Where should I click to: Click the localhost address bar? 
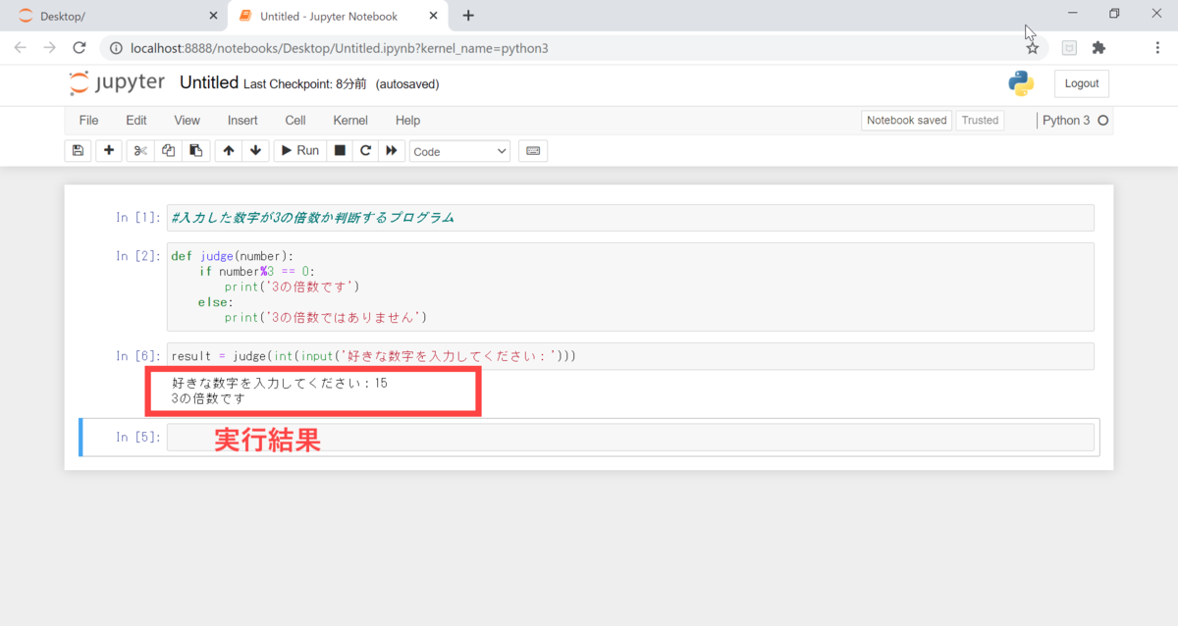point(574,47)
